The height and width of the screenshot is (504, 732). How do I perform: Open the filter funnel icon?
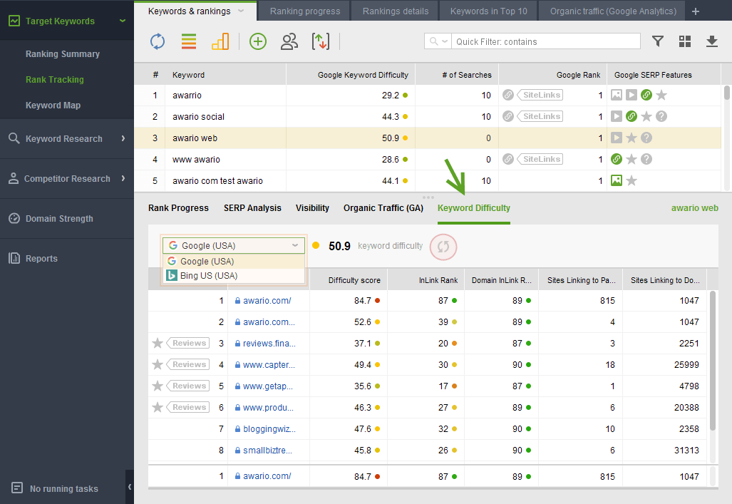tap(658, 41)
